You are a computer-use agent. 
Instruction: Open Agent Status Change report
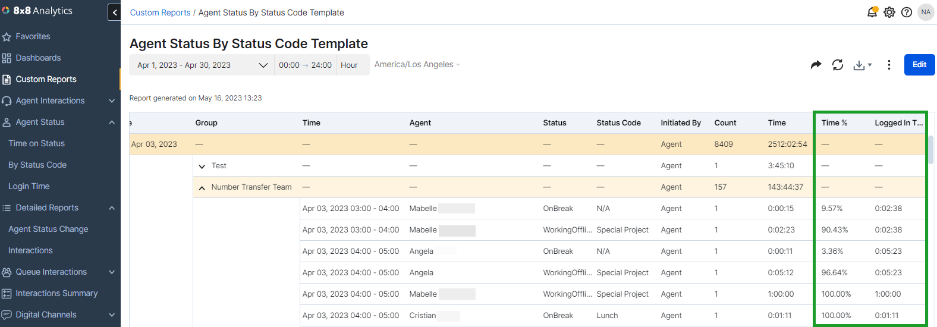point(48,229)
